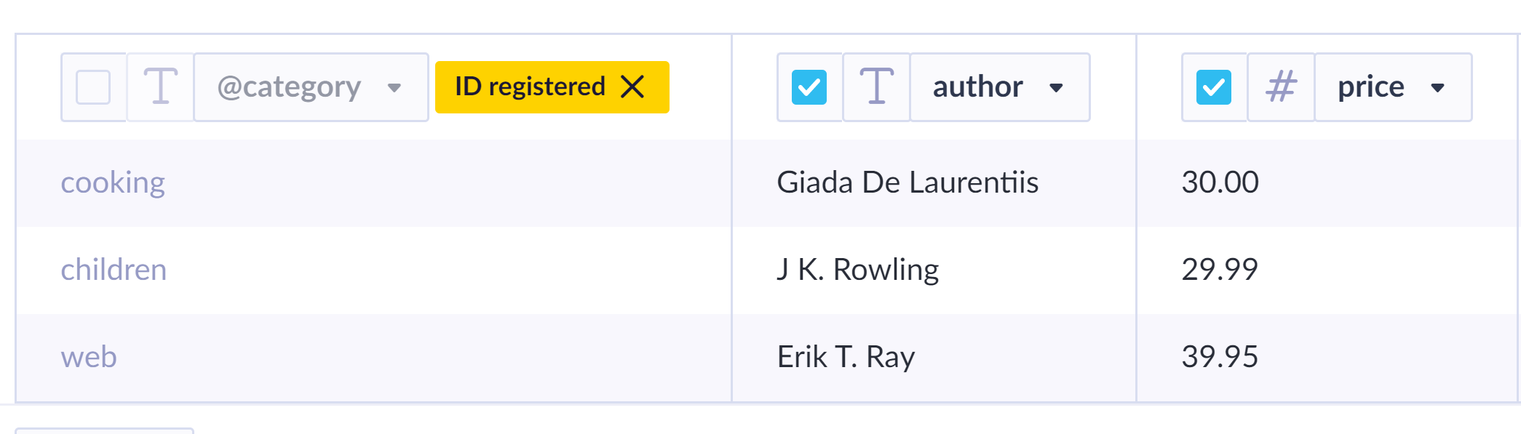
Task: Select the number type icon beside price
Action: click(1281, 87)
